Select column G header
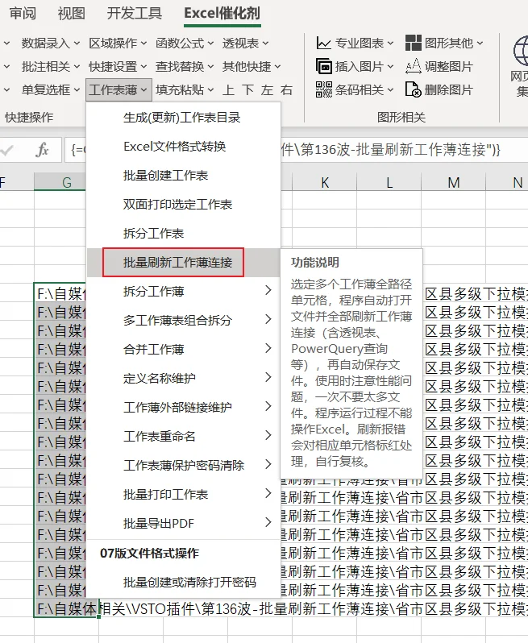528x643 pixels. [66, 182]
